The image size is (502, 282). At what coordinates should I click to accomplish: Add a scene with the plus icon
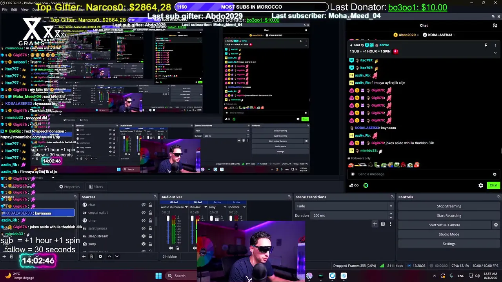point(4,257)
